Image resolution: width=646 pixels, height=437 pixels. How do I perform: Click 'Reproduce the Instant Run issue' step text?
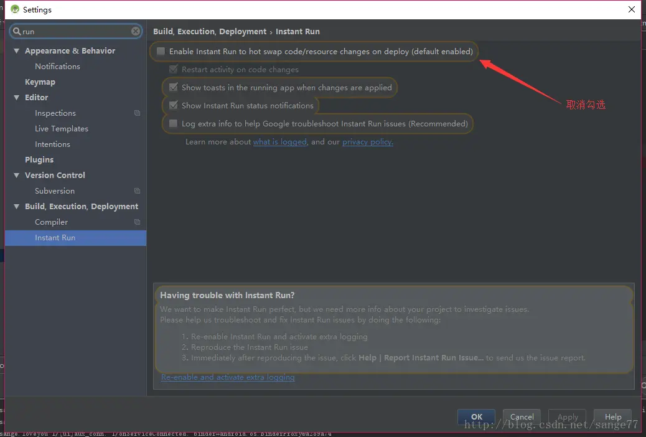pyautogui.click(x=250, y=347)
